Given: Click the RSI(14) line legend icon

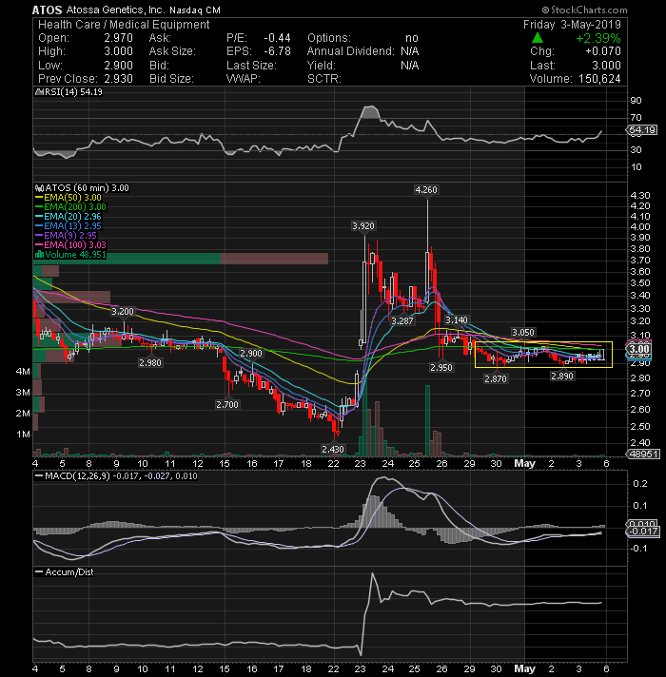Looking at the screenshot, I should tap(39, 92).
